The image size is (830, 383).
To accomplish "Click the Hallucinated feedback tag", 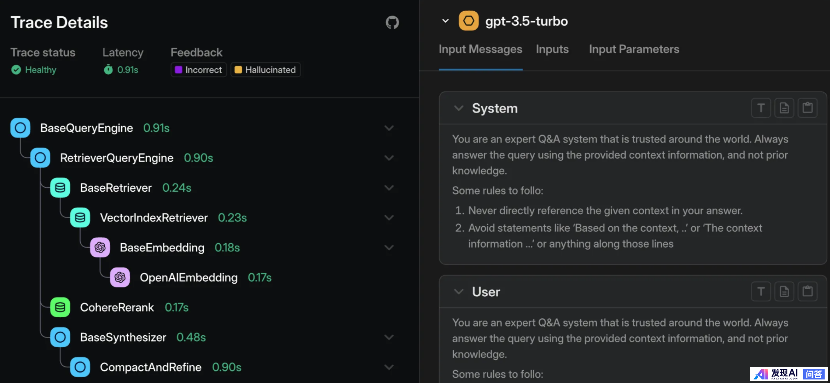I will point(266,70).
